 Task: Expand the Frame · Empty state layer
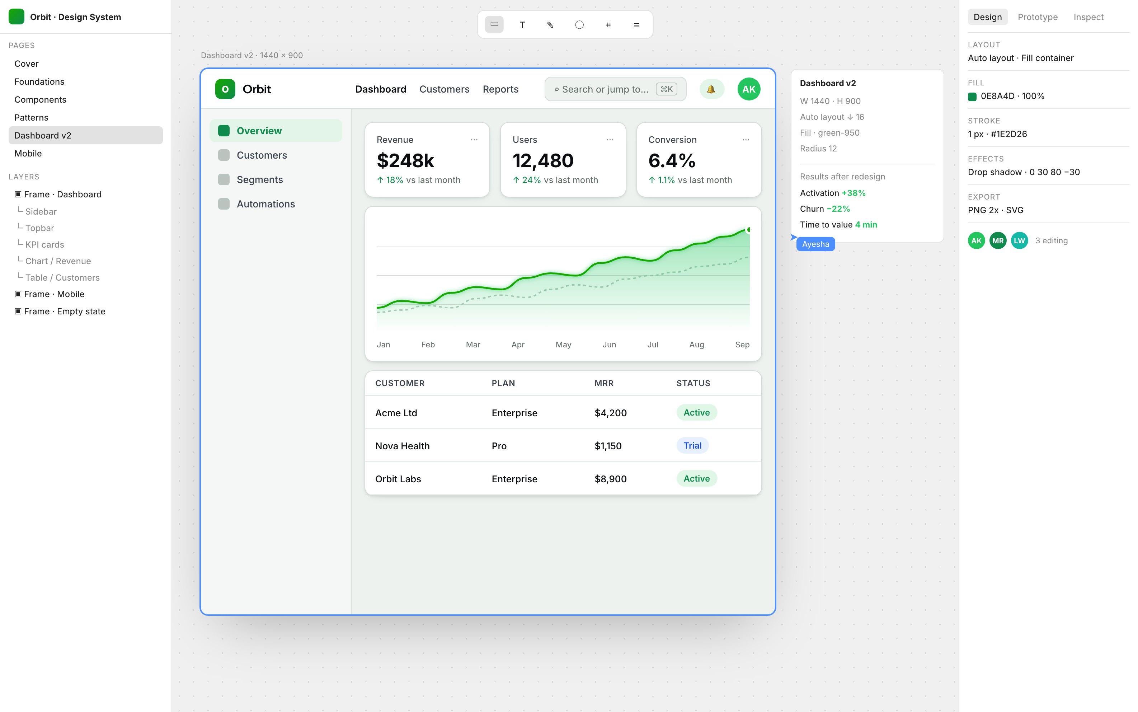click(x=18, y=311)
